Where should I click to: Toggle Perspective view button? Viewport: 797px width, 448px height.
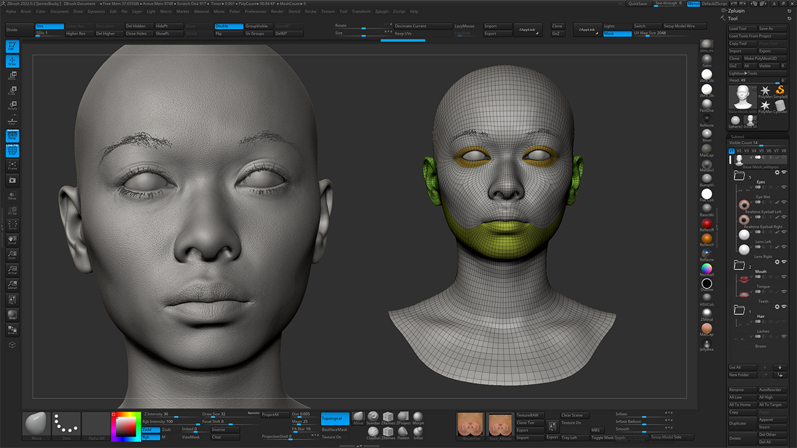coord(12,135)
